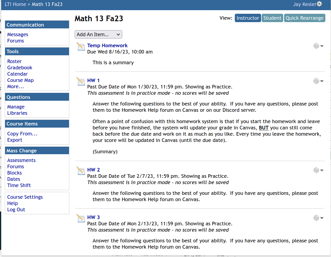This screenshot has height=257, width=331.
Task: Open Mass Change Time Shift
Action: [x=19, y=185]
